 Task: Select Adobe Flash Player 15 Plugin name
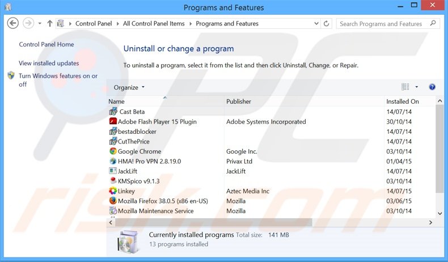157,122
